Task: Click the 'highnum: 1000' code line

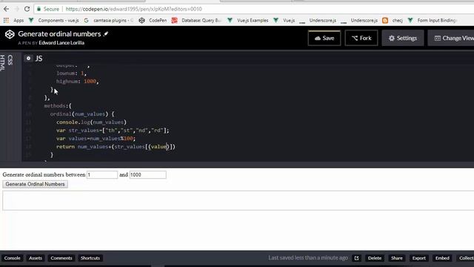Action: 77,82
